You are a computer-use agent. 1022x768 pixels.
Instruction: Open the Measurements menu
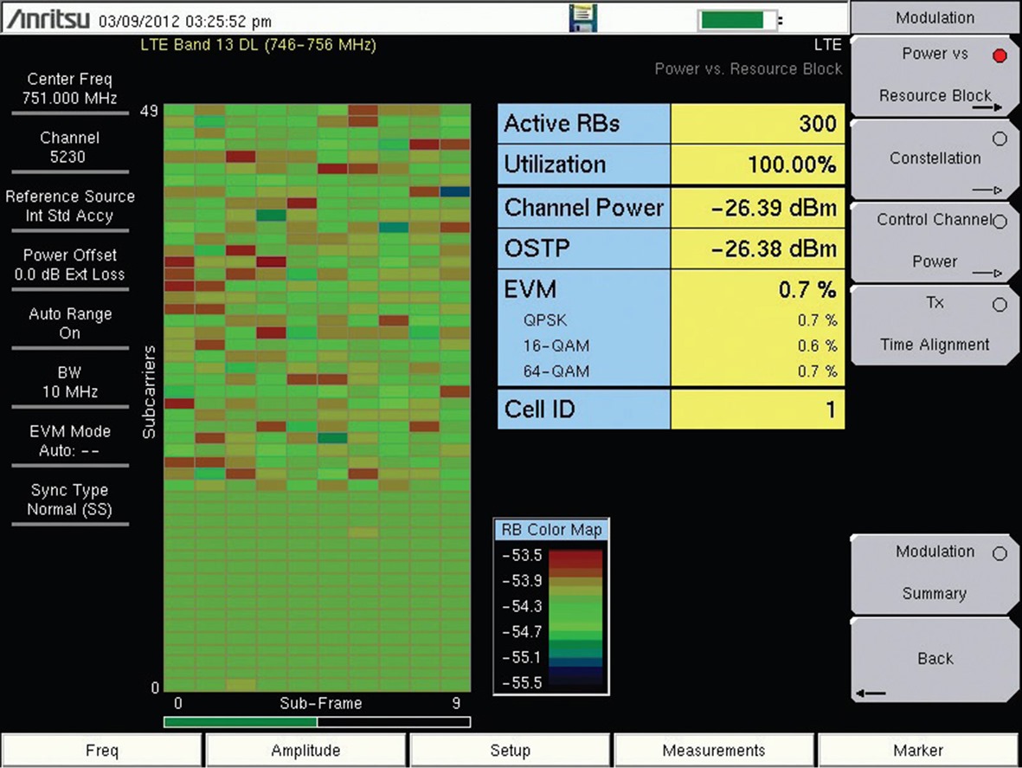(x=713, y=751)
